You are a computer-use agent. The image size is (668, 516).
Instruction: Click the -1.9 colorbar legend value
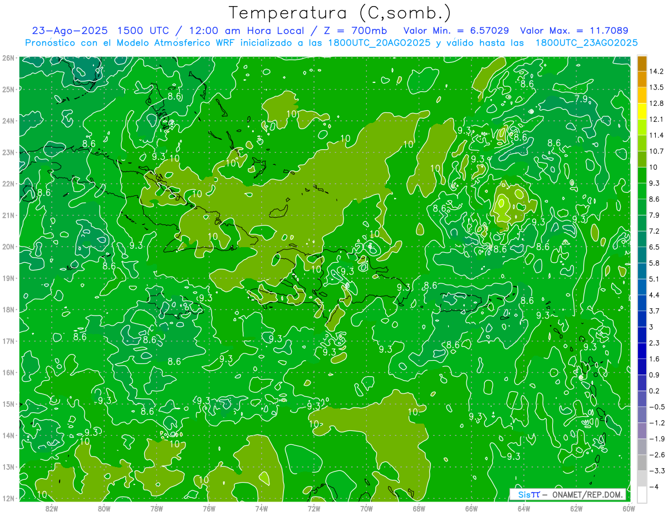pyautogui.click(x=657, y=439)
